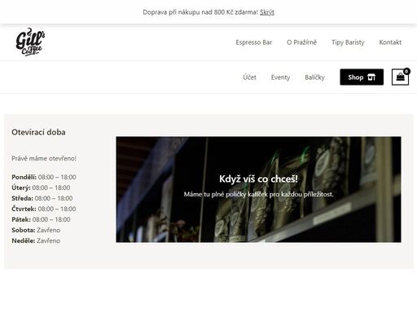Open the Balíčky menu item
Image resolution: width=417 pixels, height=313 pixels.
314,77
